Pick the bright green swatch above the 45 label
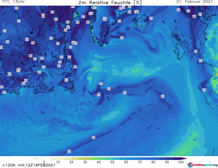218x168 pixels. point(95,159)
